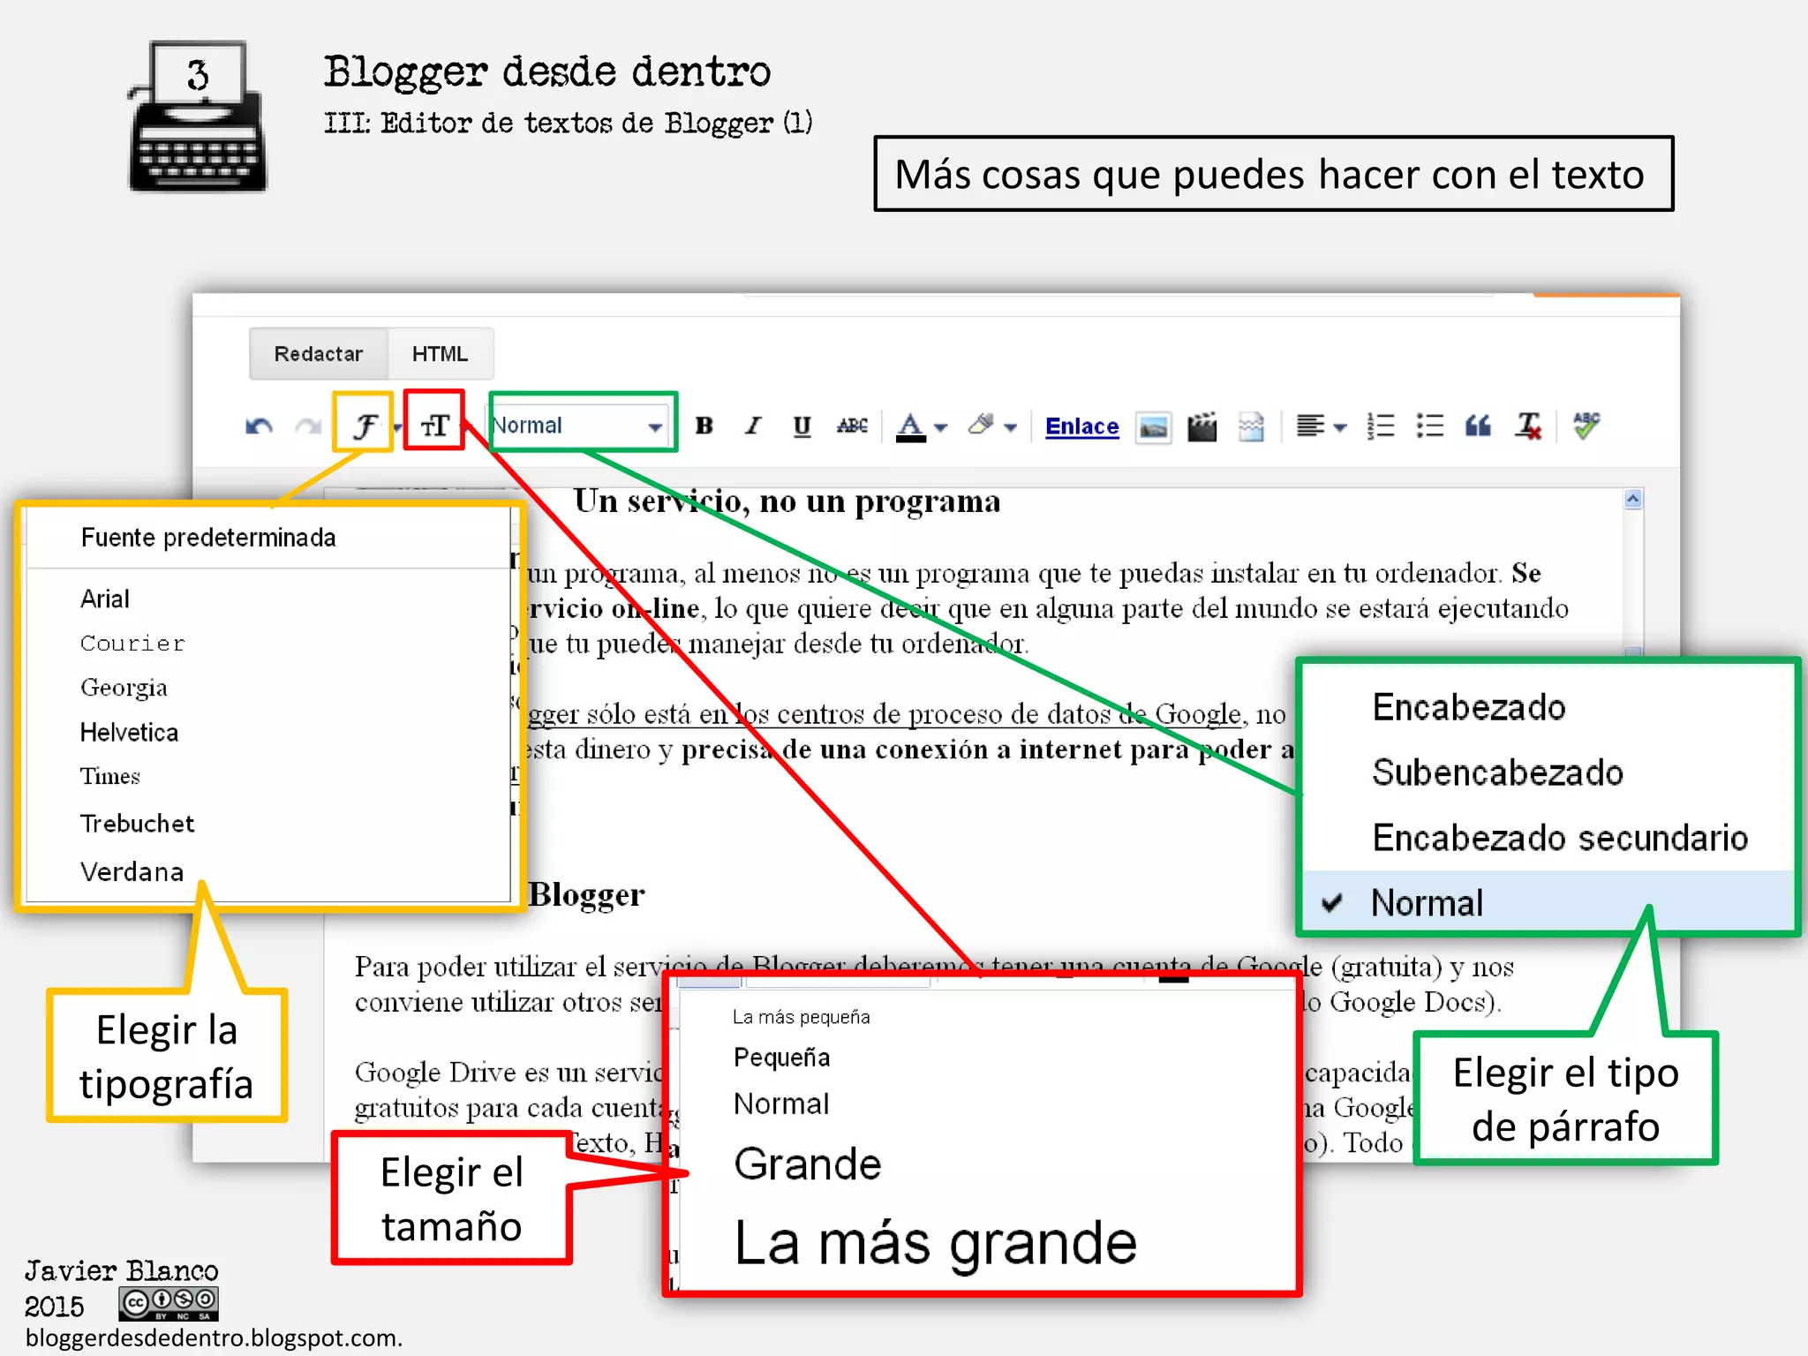Image resolution: width=1808 pixels, height=1356 pixels.
Task: Click the blockquote quotation icon
Action: pos(1479,426)
